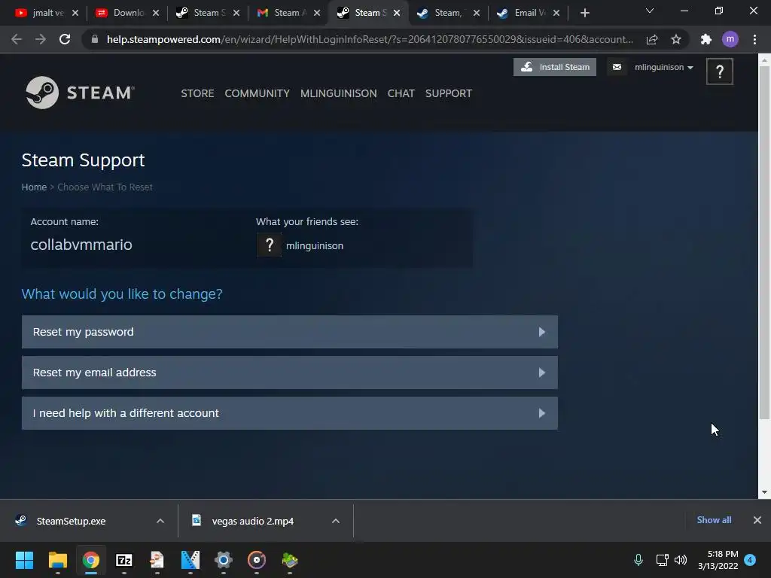Open the volume control in system tray
The height and width of the screenshot is (578, 771).
pyautogui.click(x=681, y=560)
